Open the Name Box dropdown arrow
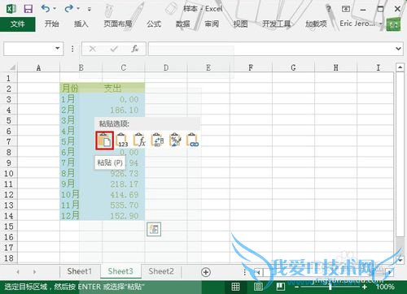 tap(57, 49)
